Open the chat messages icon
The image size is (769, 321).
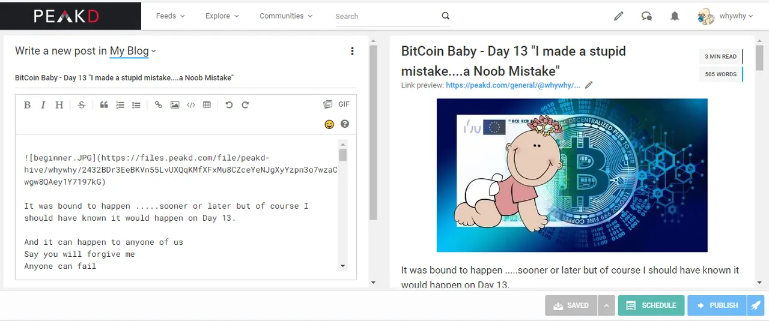646,17
